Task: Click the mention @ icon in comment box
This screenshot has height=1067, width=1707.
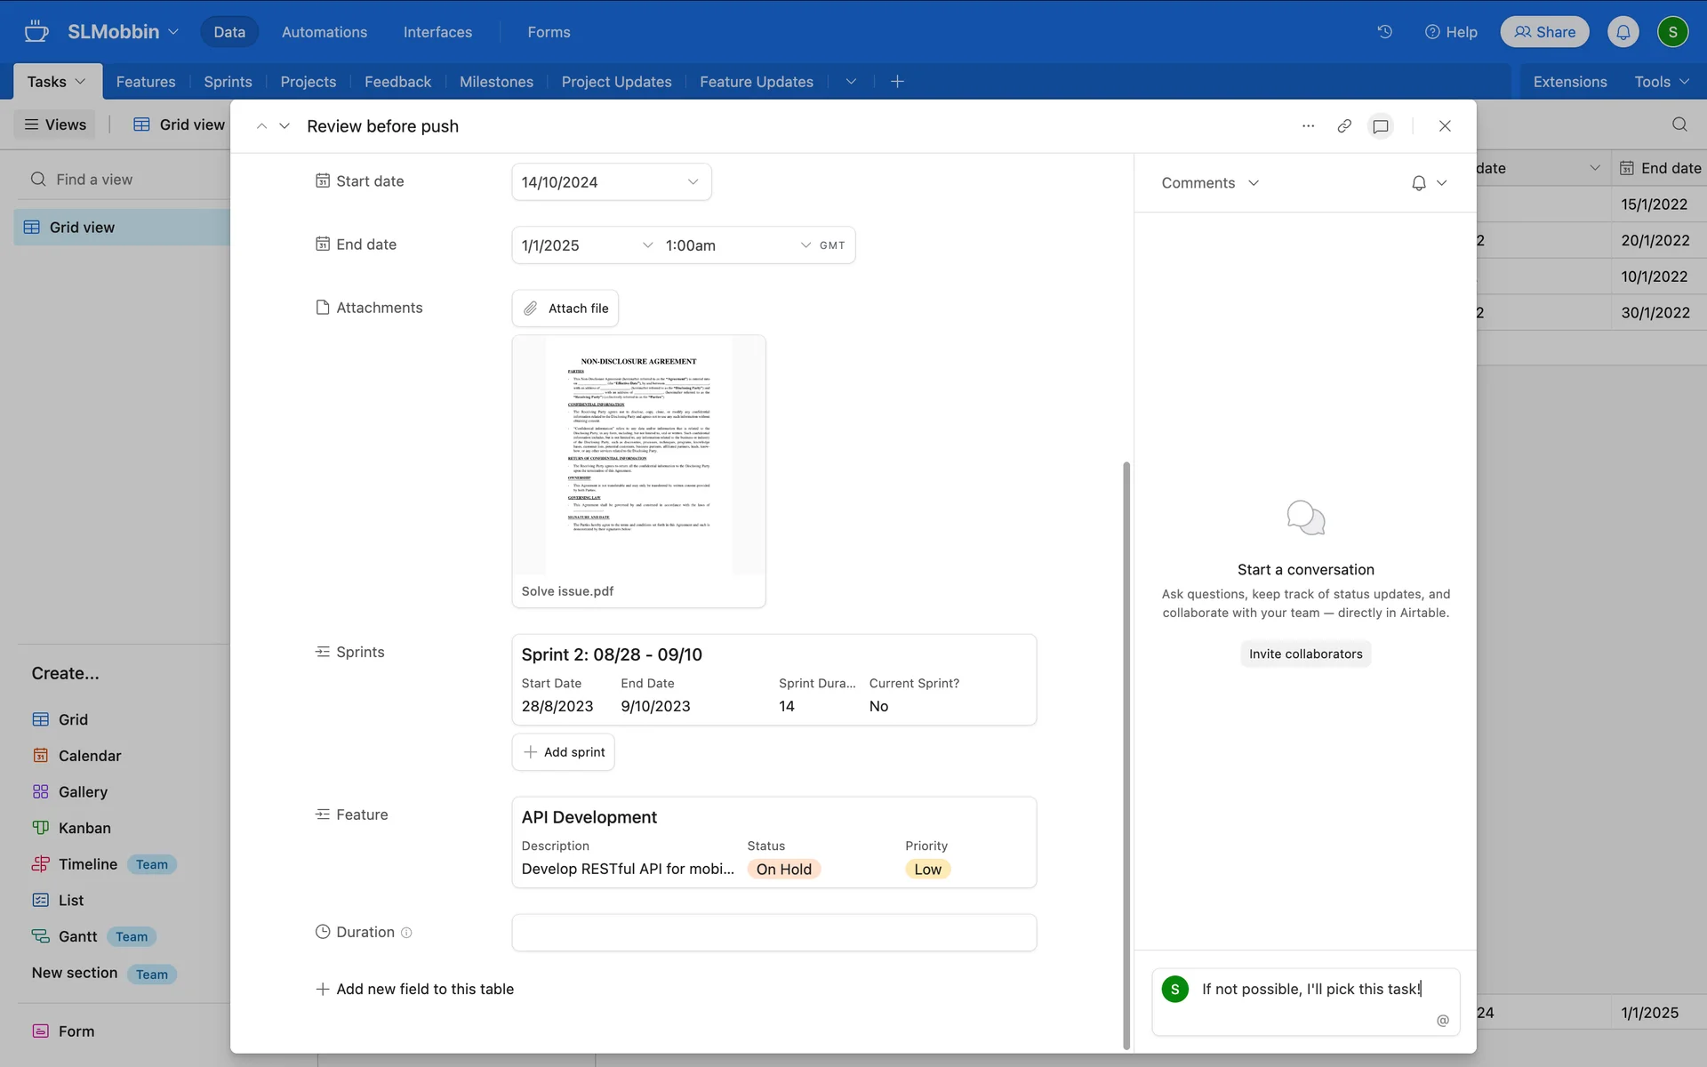Action: (x=1442, y=1020)
